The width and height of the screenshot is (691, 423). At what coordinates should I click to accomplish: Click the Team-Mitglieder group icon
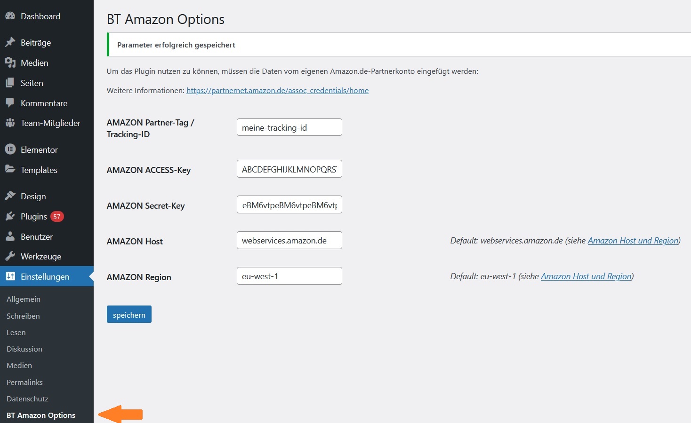point(10,123)
